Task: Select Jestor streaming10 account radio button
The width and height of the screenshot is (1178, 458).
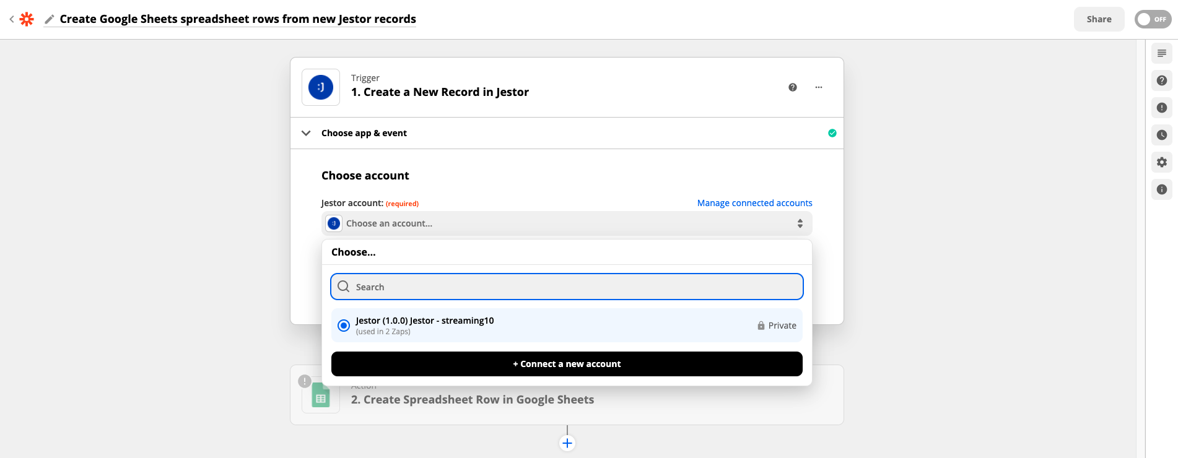Action: [344, 326]
